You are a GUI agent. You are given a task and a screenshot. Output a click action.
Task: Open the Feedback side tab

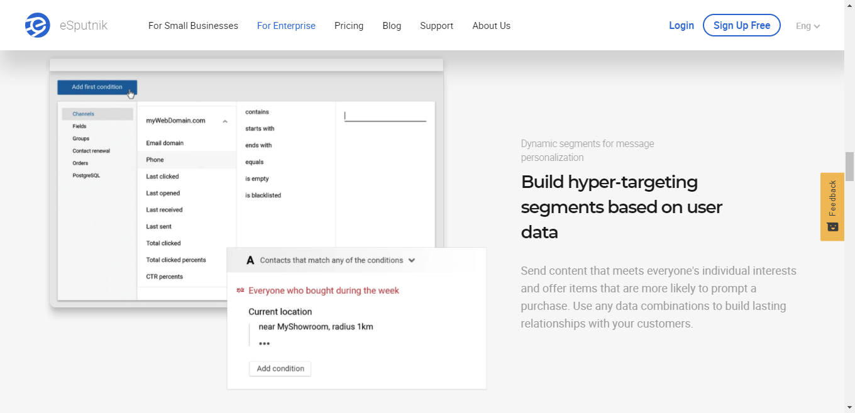[x=832, y=207]
